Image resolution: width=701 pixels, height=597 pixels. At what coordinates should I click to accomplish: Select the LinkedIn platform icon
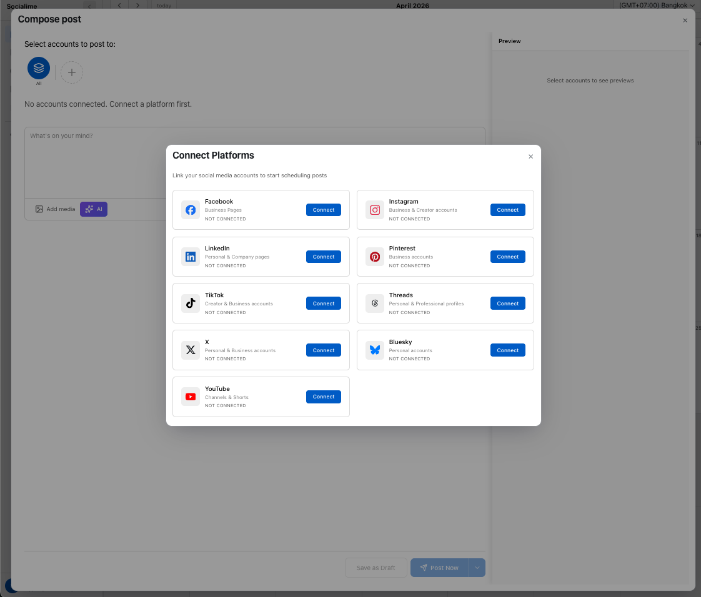click(190, 257)
